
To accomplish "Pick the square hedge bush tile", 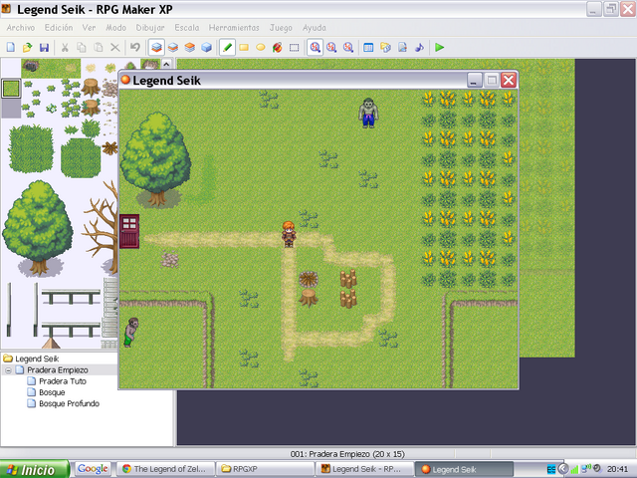I will tap(31, 148).
